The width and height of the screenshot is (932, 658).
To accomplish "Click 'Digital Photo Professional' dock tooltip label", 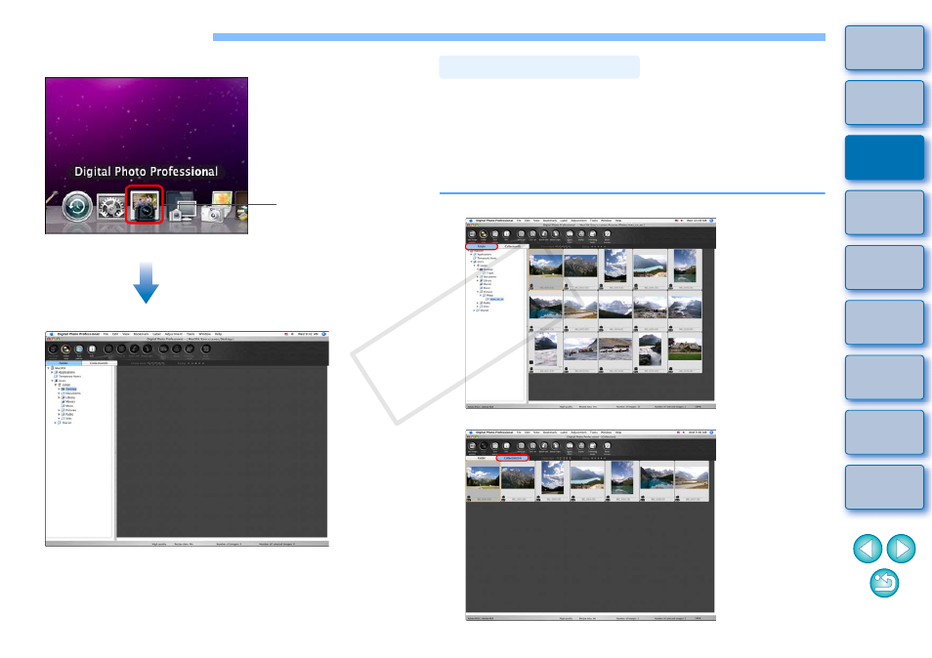I will coord(146,172).
